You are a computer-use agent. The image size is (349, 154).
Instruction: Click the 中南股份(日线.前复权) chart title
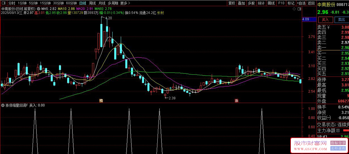click(x=19, y=9)
